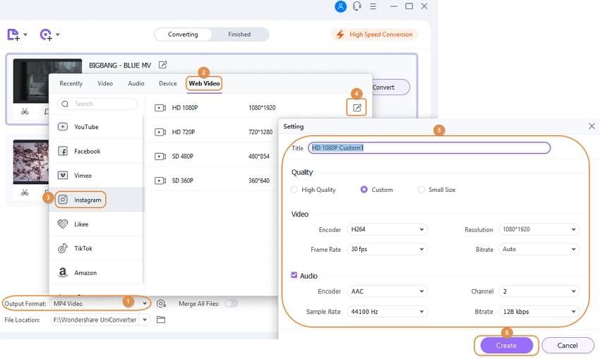Click the scissors trim icon under second video

pos(25,193)
